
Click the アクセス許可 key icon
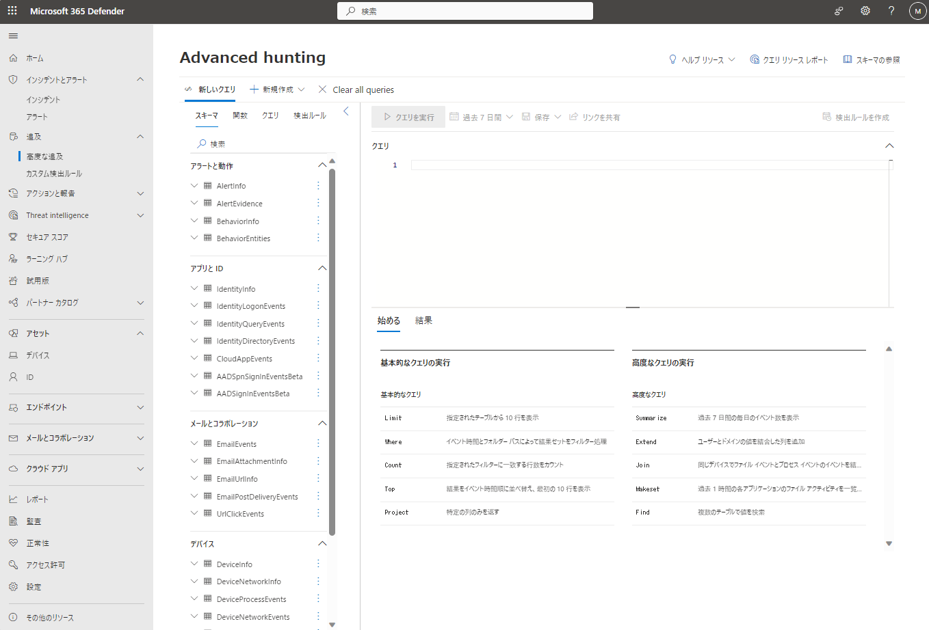click(13, 565)
